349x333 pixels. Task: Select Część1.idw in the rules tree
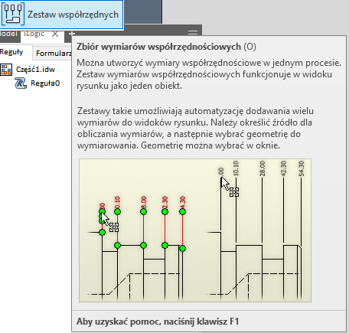(35, 70)
